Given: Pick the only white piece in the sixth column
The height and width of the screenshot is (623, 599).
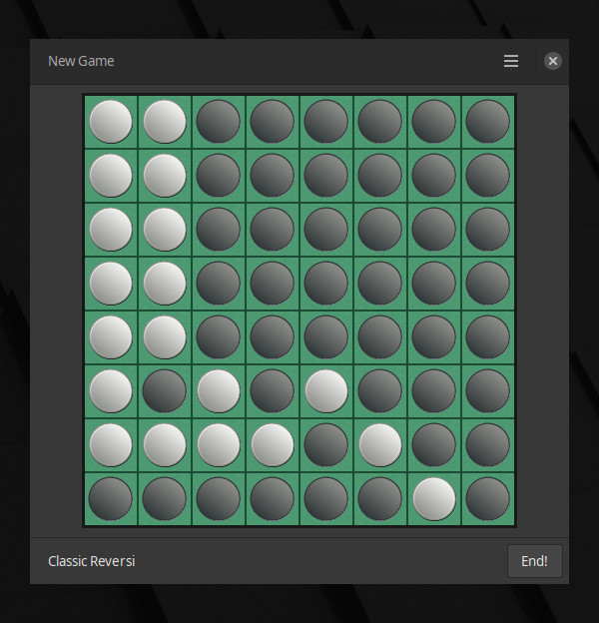Looking at the screenshot, I should (x=380, y=444).
